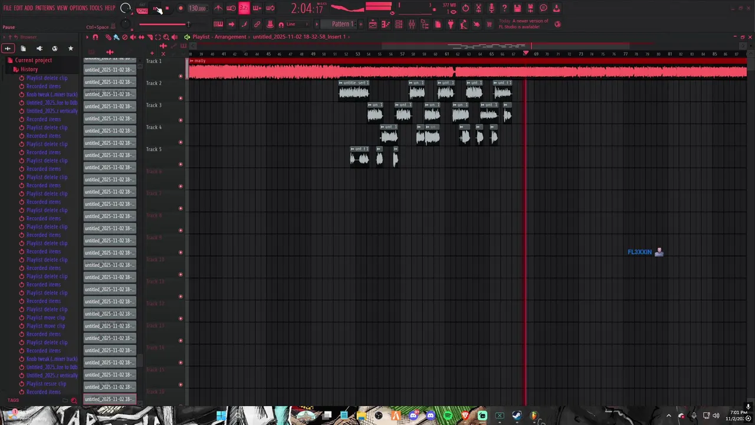Disable the 3.2.1 recording countdown

(244, 8)
